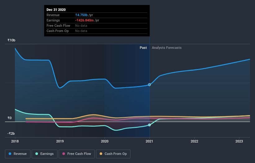Viewport: 255px width, 163px height.
Task: Click the Free Cash Flow row in tooltip
Action: coord(97,26)
